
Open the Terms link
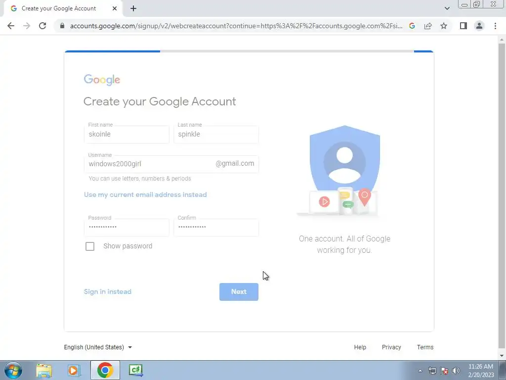425,347
